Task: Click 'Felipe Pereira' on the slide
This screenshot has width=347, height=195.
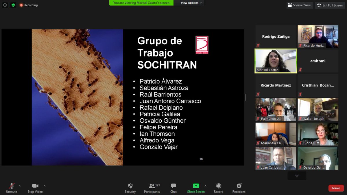Action: click(x=158, y=127)
